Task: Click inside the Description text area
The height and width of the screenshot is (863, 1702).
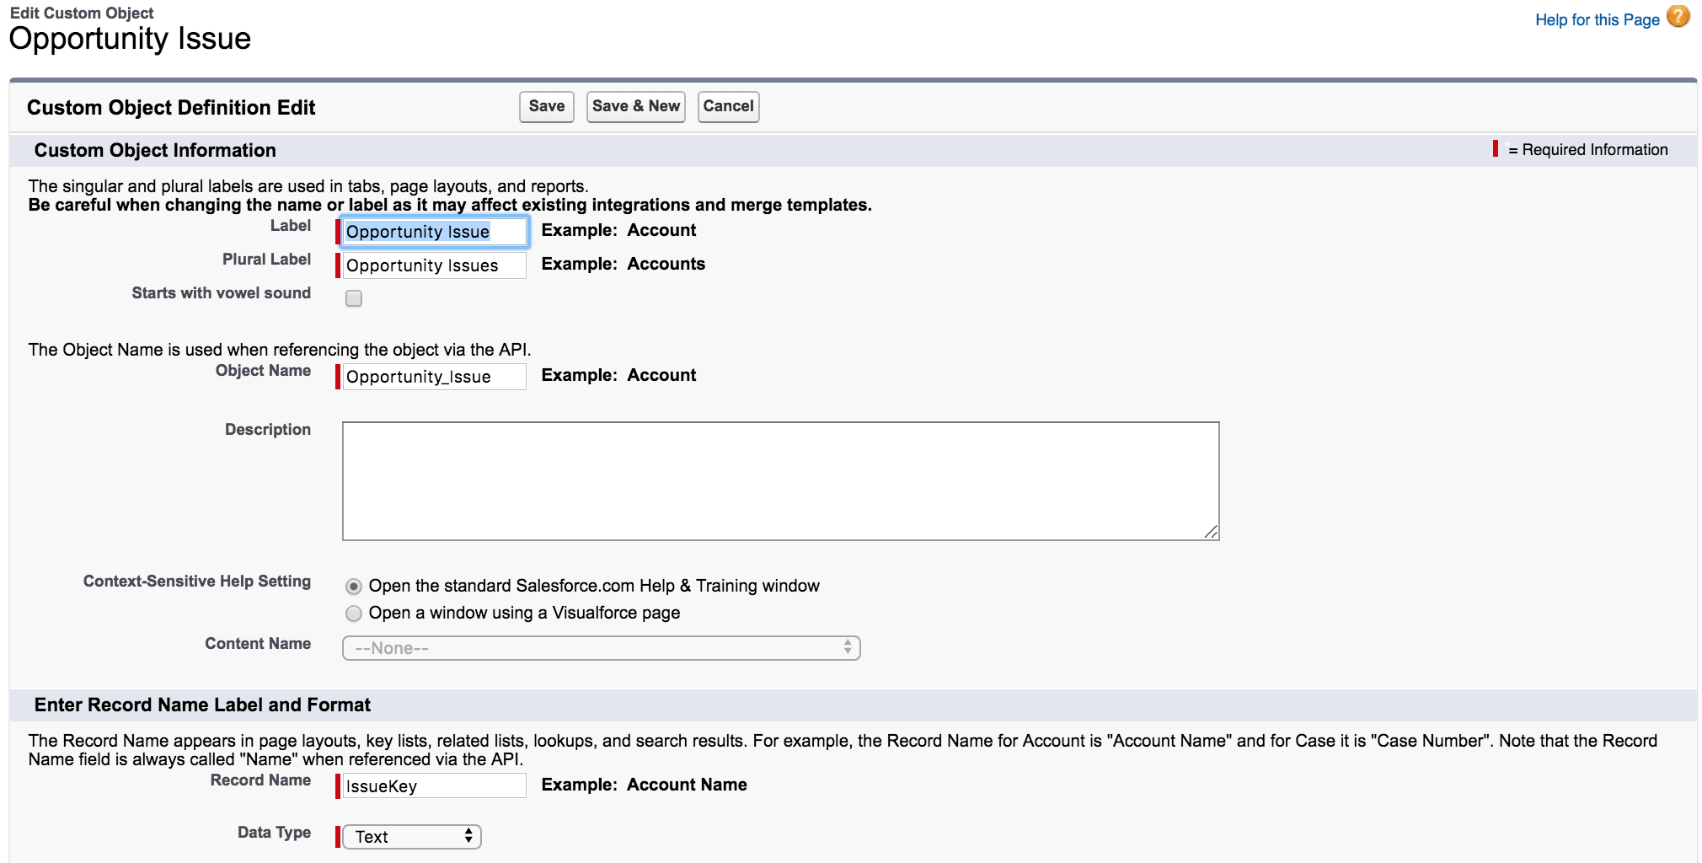Action: coord(779,480)
